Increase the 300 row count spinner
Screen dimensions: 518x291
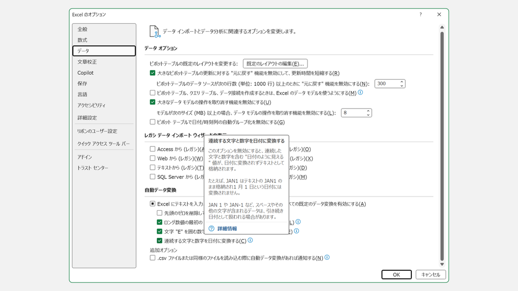(402, 82)
